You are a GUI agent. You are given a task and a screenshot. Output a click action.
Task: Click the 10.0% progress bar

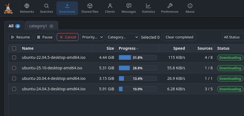(x=138, y=89)
